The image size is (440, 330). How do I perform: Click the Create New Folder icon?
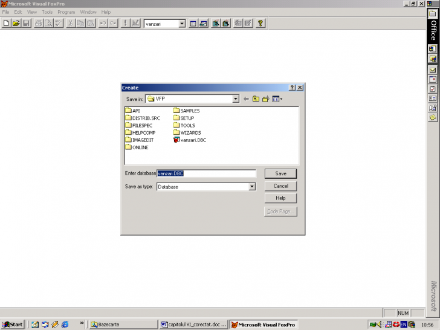pos(266,99)
